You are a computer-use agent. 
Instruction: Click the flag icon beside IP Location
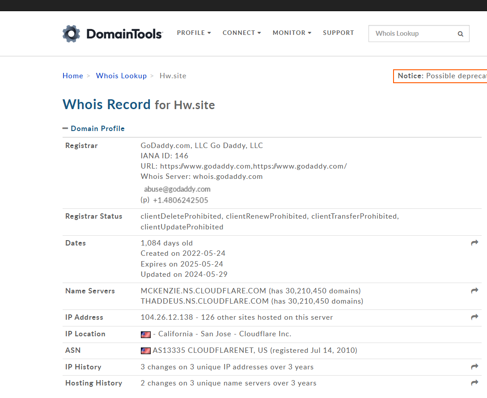point(145,334)
